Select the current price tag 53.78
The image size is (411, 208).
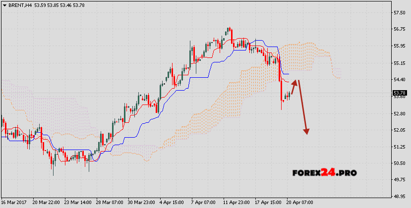[x=400, y=93]
